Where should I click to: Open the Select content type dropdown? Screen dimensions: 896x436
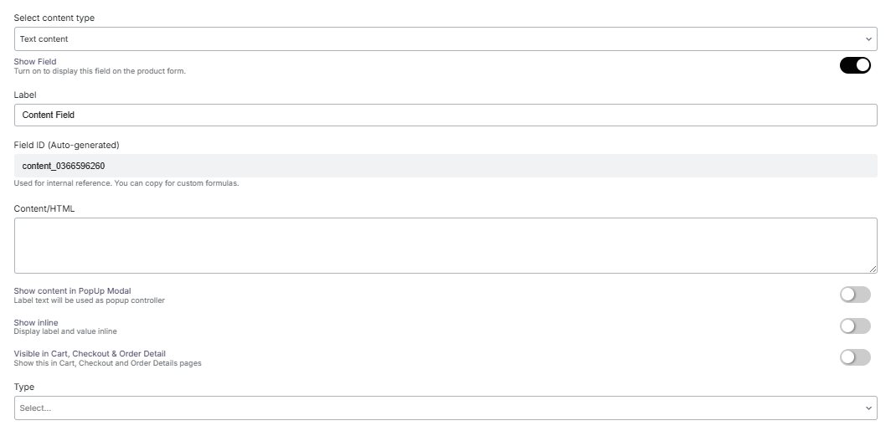pyautogui.click(x=444, y=39)
